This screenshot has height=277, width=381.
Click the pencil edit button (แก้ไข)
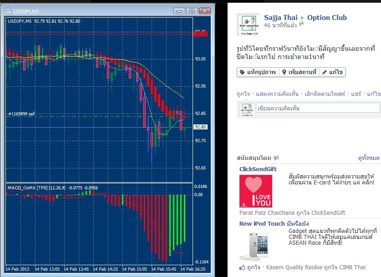point(332,72)
